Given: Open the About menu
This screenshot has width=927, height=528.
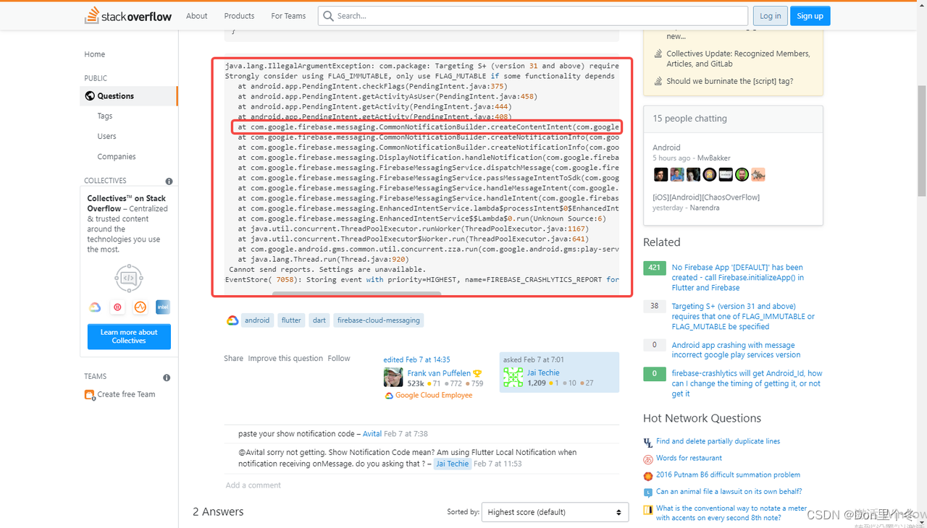Looking at the screenshot, I should tap(196, 16).
